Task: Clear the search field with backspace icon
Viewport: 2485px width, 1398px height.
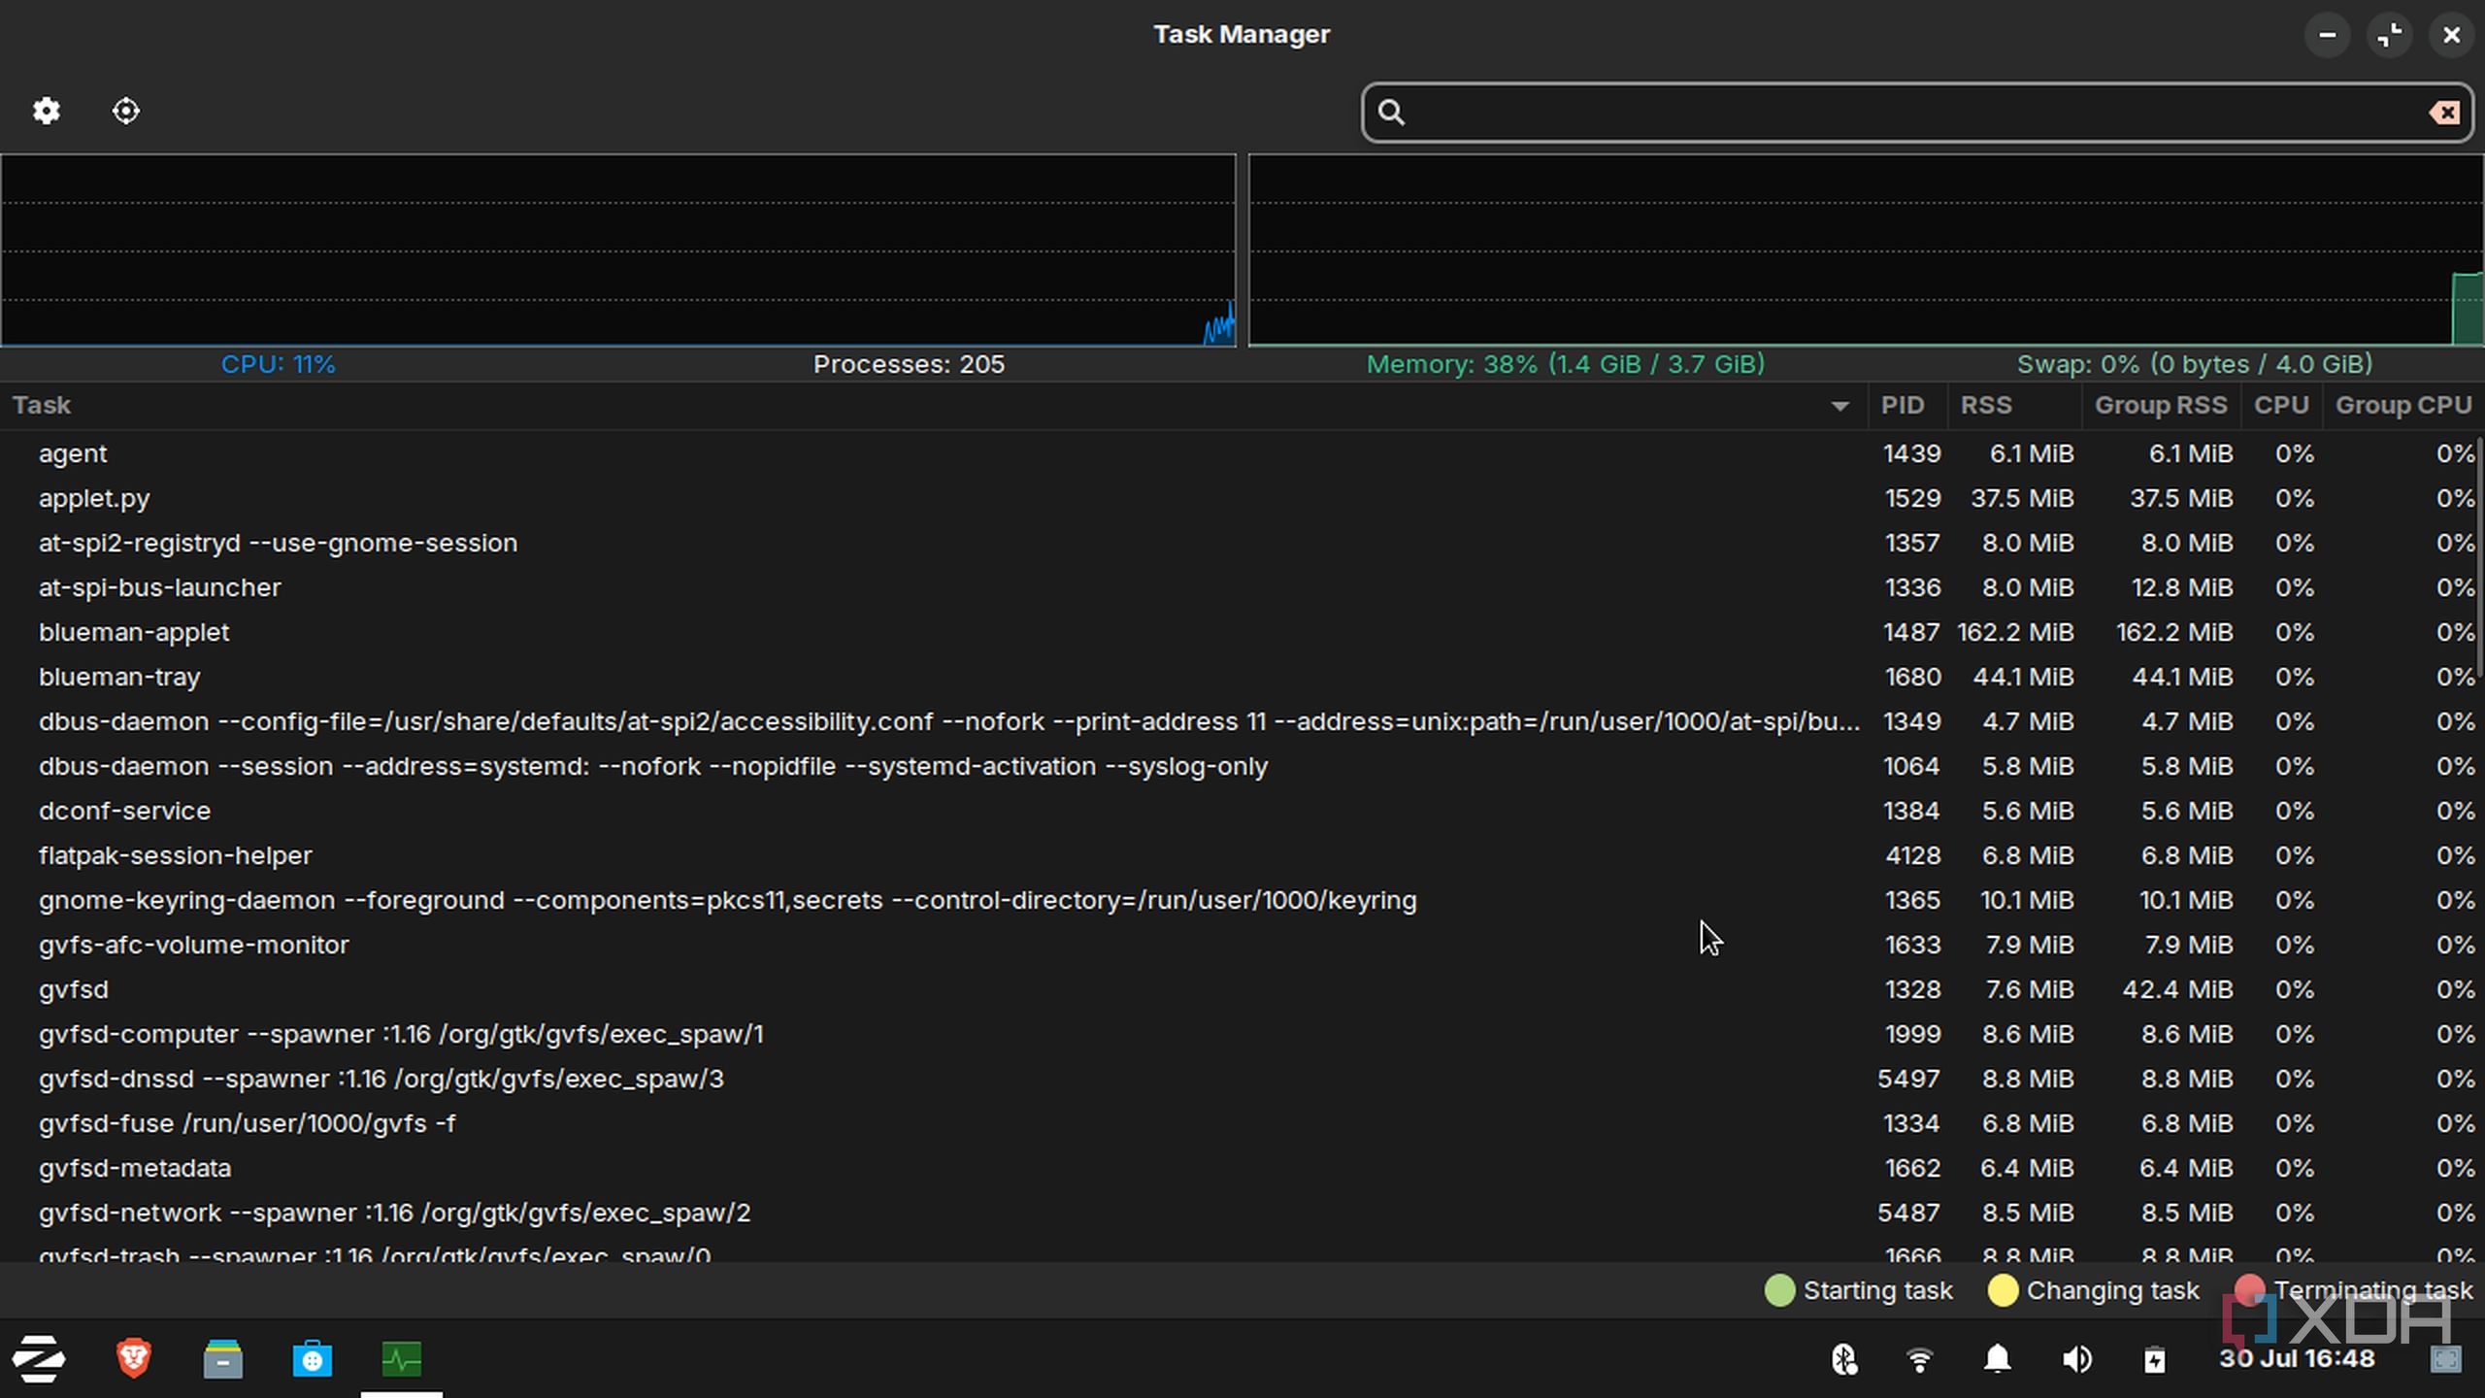Action: pos(2444,113)
